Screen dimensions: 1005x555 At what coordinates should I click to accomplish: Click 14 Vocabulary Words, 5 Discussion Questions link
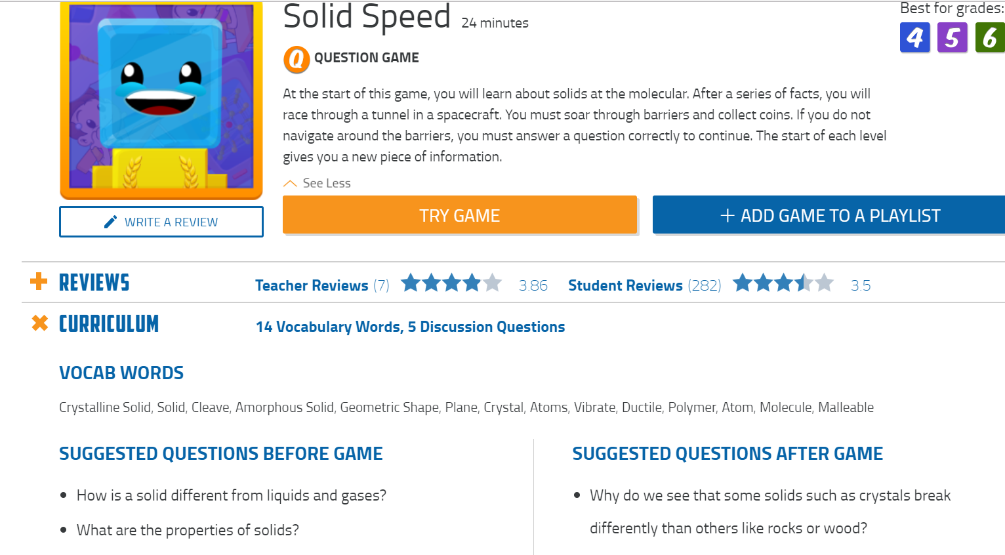click(411, 327)
